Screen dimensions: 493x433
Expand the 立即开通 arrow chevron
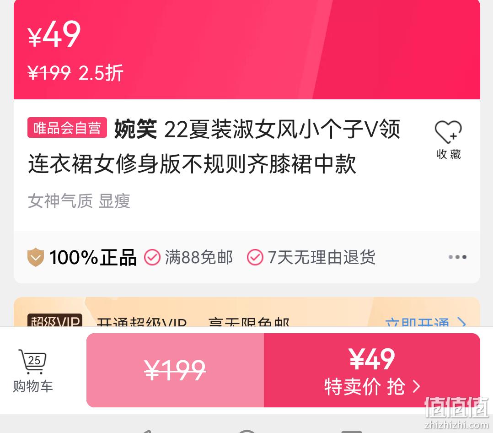pyautogui.click(x=461, y=322)
